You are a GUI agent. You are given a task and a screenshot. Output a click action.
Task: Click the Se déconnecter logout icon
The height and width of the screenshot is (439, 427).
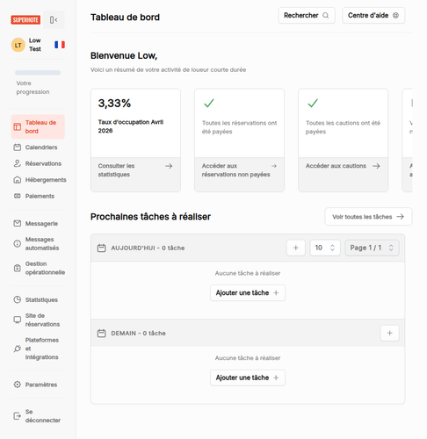[18, 416]
